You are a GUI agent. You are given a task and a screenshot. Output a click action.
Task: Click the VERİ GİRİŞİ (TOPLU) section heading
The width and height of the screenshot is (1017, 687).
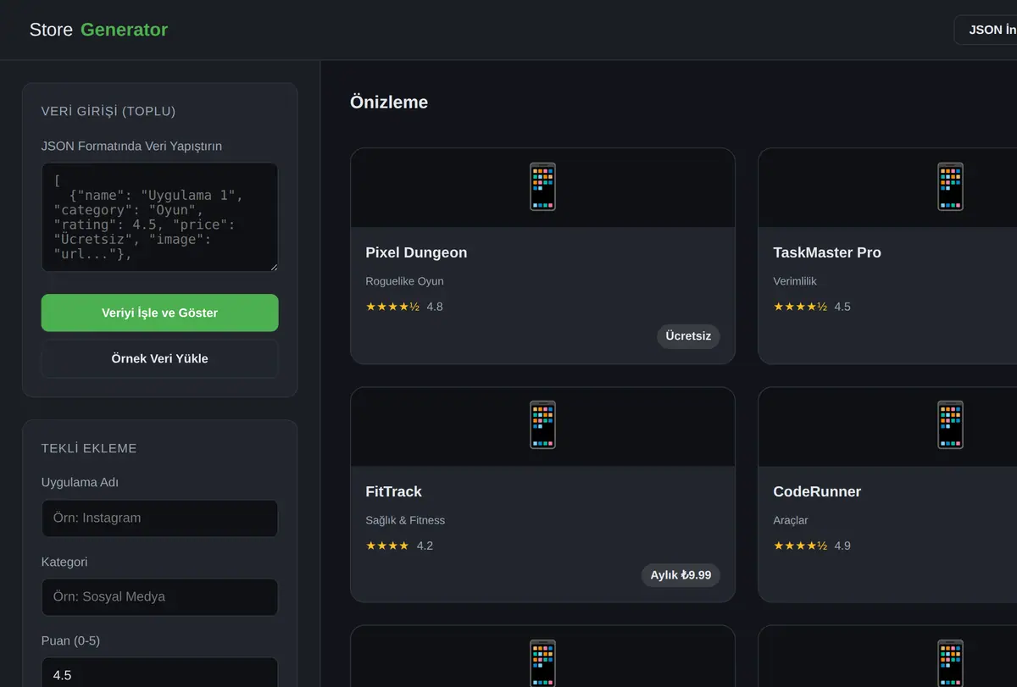coord(108,111)
